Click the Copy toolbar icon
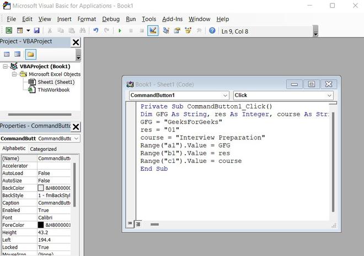364x256 pixels. 61,30
